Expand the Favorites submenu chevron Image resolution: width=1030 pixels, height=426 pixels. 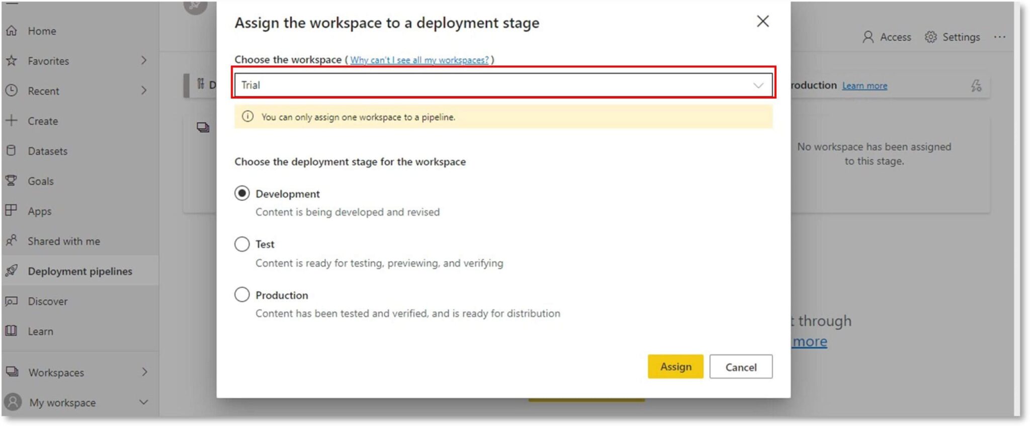tap(144, 60)
